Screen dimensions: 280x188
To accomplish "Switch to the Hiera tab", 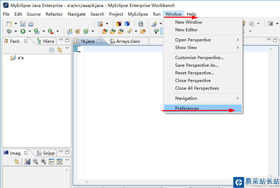I will [x=46, y=41].
